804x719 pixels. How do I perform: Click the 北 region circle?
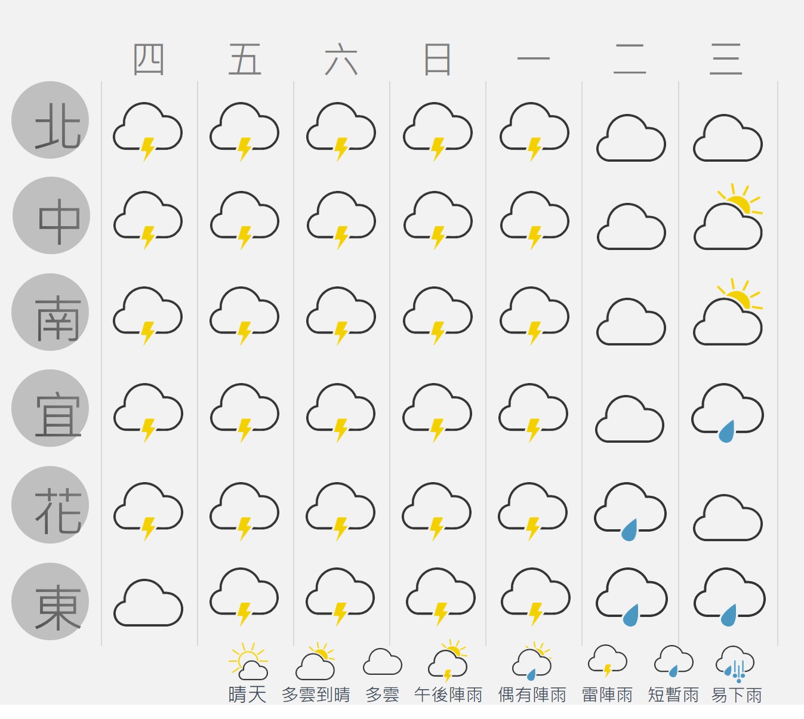pos(50,120)
